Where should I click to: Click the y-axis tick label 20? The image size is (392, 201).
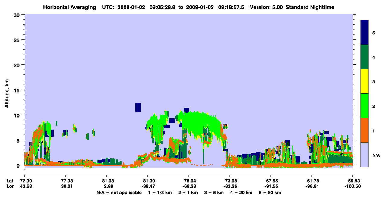pos(17,65)
